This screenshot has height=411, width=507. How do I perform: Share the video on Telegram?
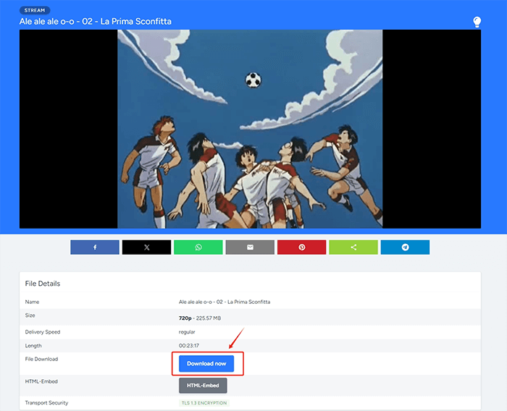(x=405, y=247)
